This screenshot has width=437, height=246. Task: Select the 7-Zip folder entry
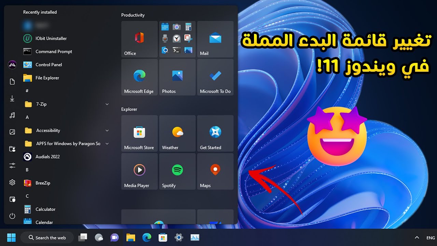[67, 104]
